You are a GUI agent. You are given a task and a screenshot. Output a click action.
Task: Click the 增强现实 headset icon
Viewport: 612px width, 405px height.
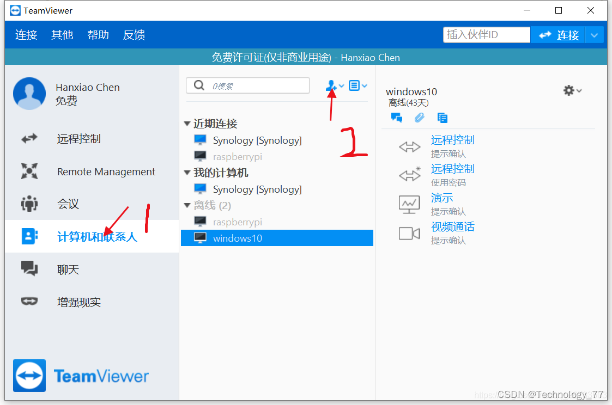coord(29,301)
